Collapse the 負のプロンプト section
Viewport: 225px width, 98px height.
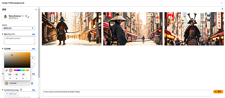click(x=3, y=34)
